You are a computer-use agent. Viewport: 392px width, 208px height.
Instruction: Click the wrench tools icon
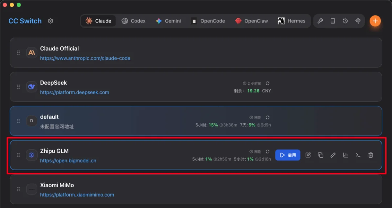point(320,21)
